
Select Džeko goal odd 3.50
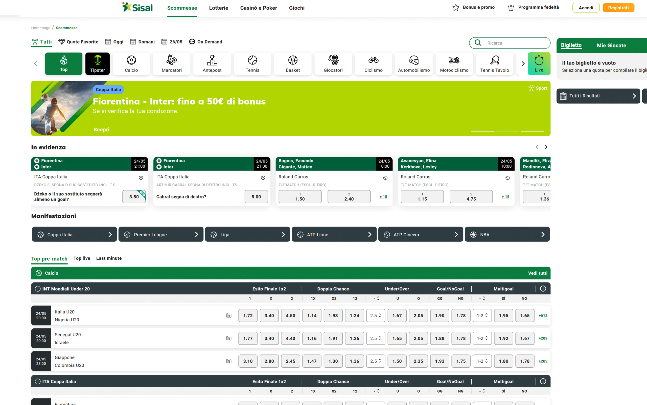coord(134,197)
